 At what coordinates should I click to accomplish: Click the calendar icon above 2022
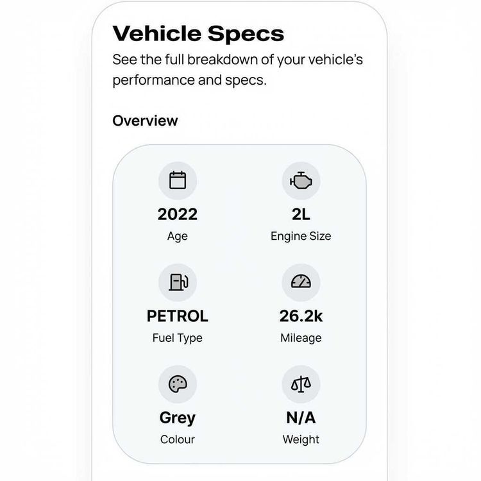click(x=178, y=180)
